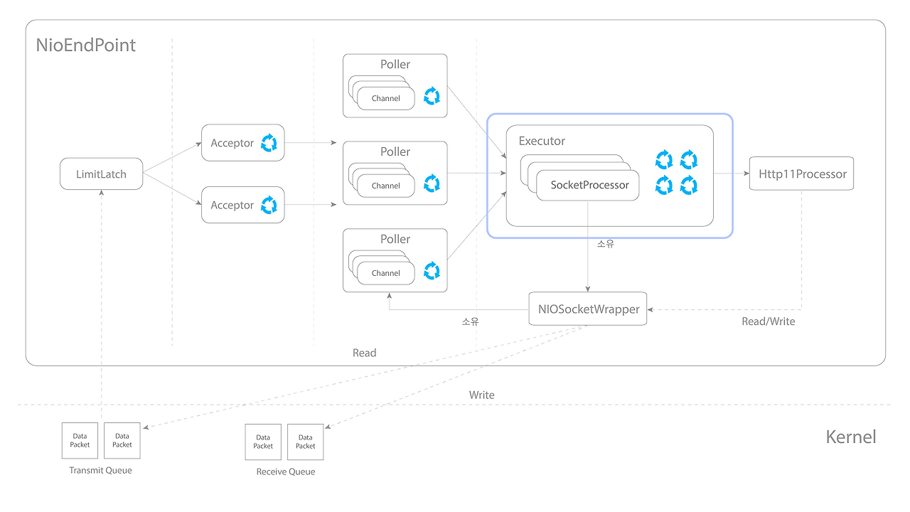Screen dimensions: 910x512
Task: Select the Channel card in the bottom Poller
Action: pyautogui.click(x=386, y=273)
